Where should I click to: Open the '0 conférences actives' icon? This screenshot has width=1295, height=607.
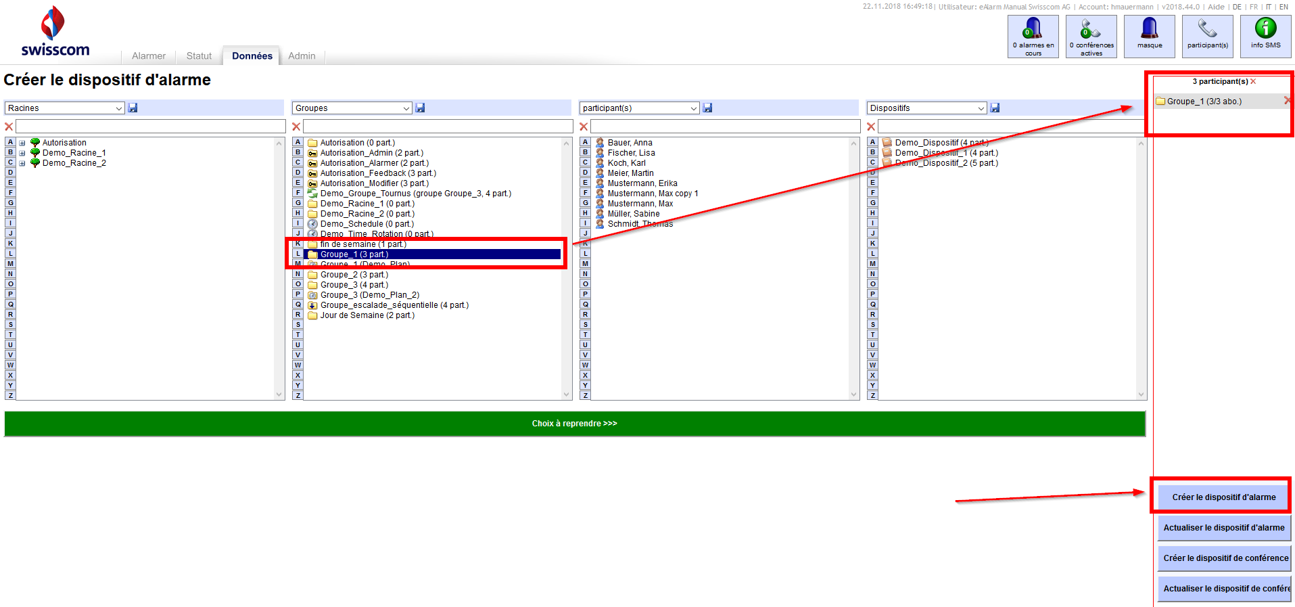[1091, 36]
